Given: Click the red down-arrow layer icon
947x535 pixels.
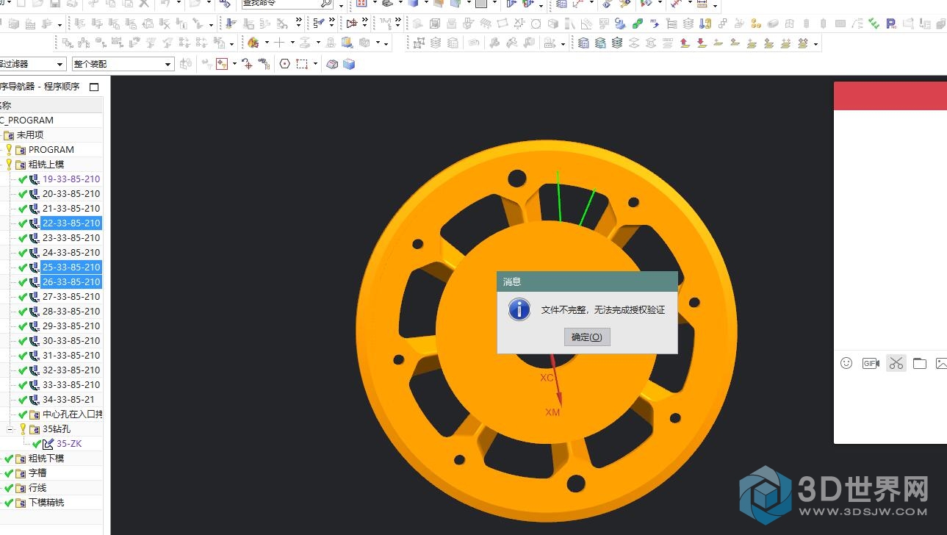Looking at the screenshot, I should (701, 43).
